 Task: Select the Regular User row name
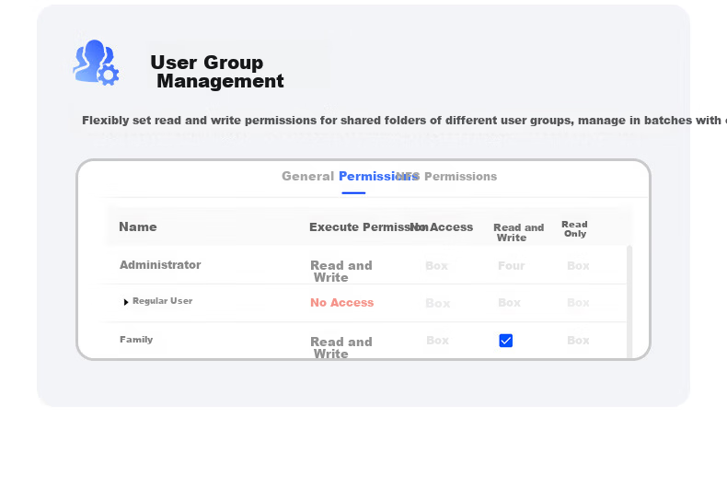(x=162, y=301)
